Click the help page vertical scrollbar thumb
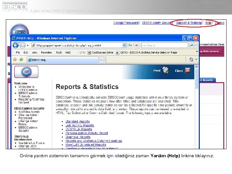Image resolution: width=232 pixels, height=174 pixels. pyautogui.click(x=196, y=79)
